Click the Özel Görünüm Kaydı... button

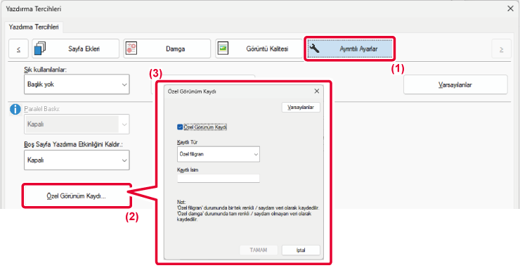point(77,196)
